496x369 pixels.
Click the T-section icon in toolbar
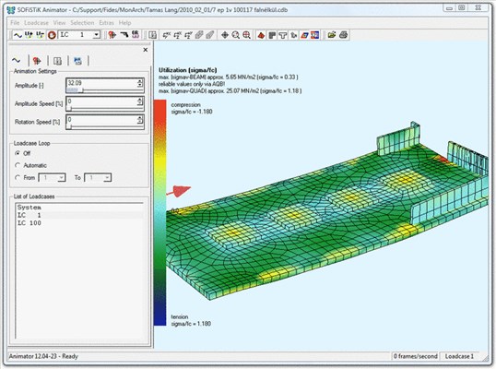(x=282, y=35)
